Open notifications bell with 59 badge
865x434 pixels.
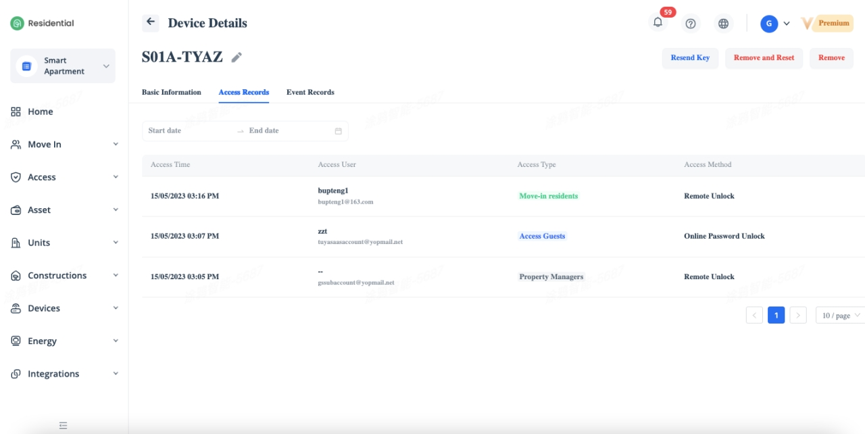[658, 23]
